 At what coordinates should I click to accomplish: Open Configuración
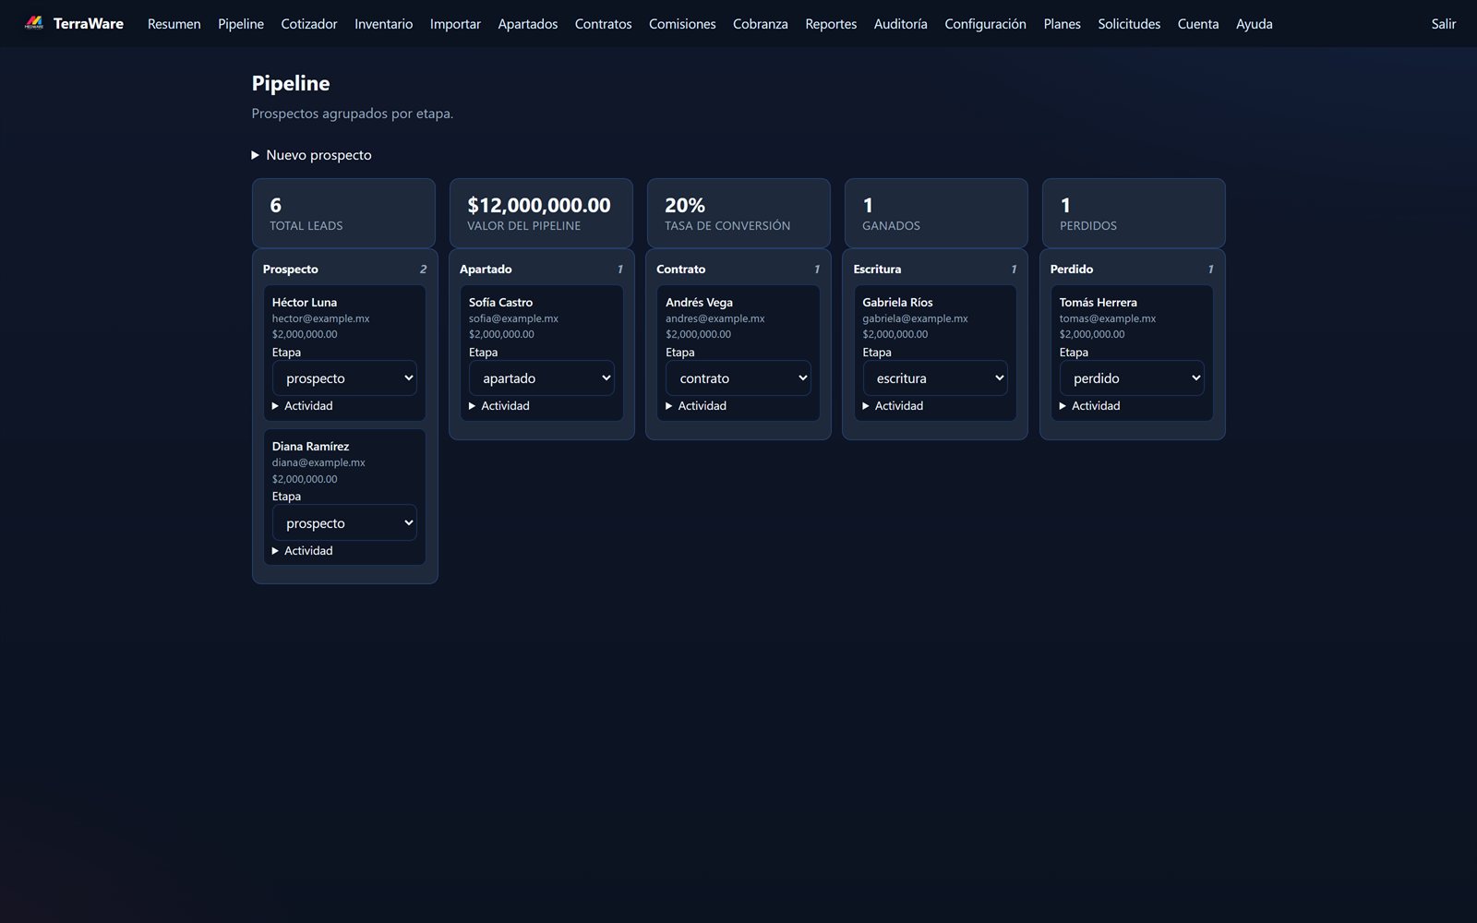pos(985,24)
